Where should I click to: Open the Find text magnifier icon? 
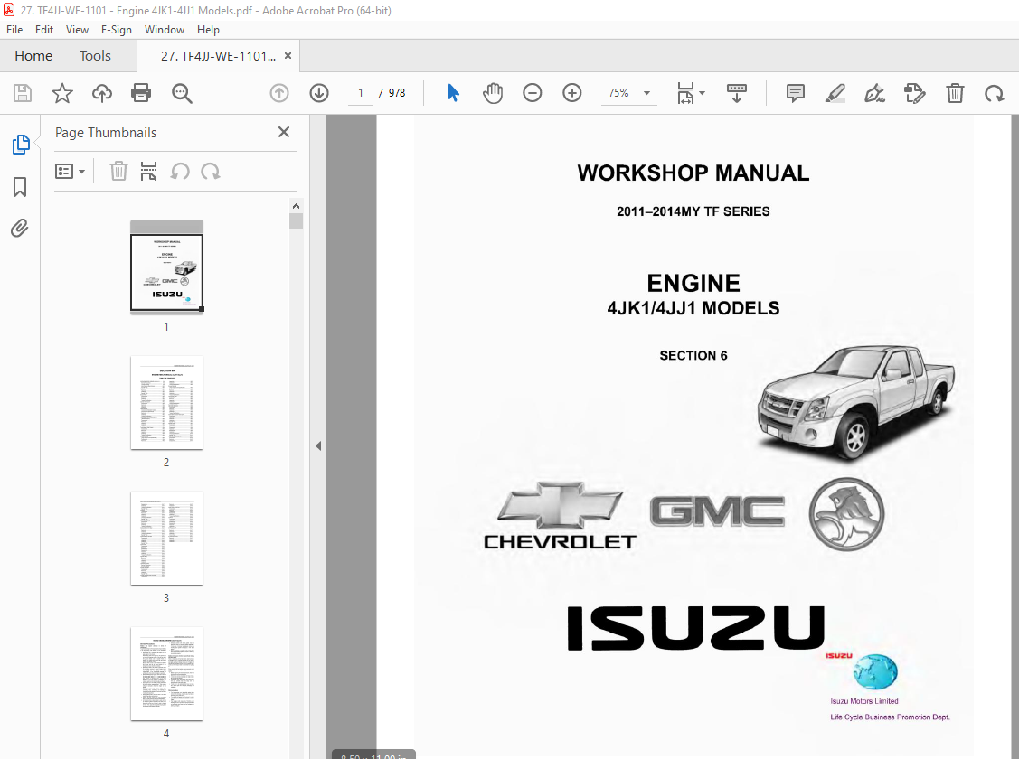click(182, 93)
